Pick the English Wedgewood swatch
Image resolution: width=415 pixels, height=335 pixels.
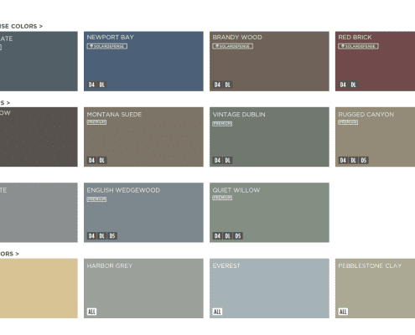pos(143,213)
